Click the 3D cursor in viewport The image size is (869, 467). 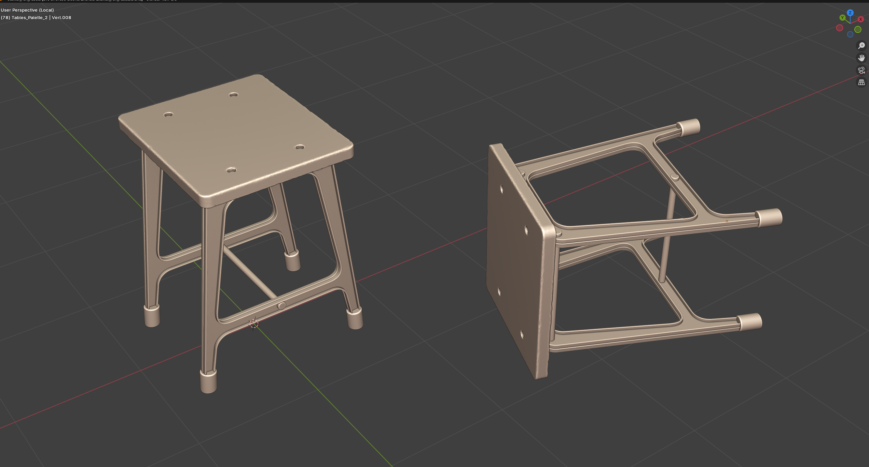coord(254,323)
